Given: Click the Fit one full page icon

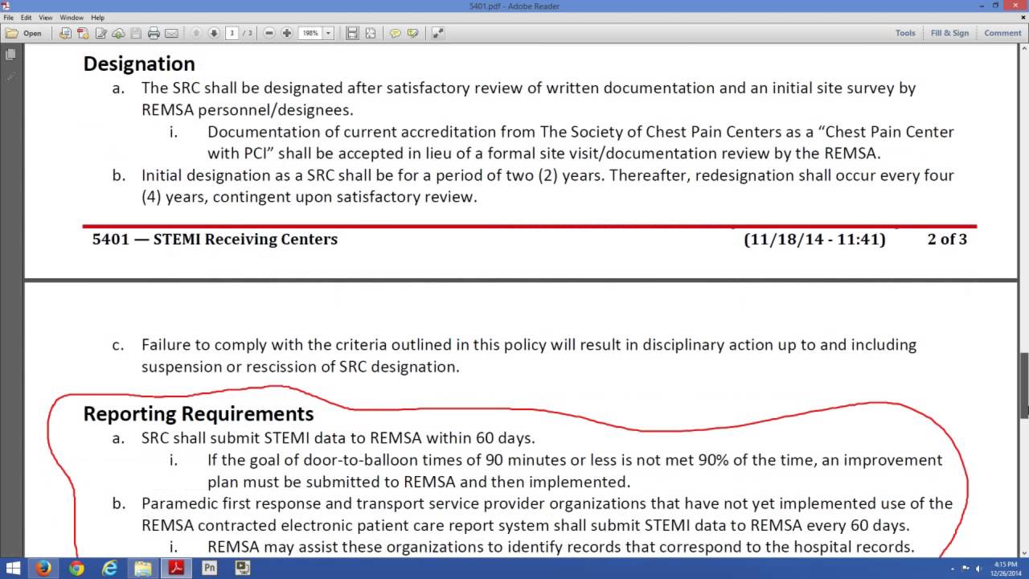Looking at the screenshot, I should (x=370, y=33).
